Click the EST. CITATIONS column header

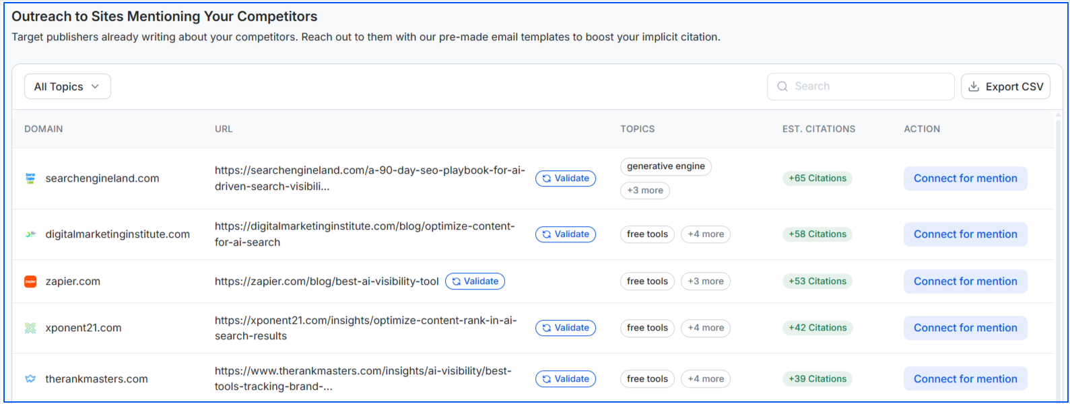[x=819, y=129]
